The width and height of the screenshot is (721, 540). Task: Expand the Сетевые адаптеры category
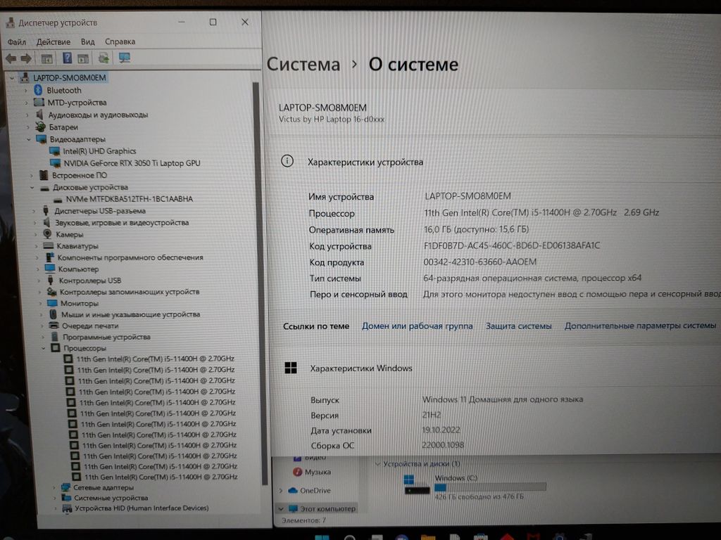click(x=54, y=487)
